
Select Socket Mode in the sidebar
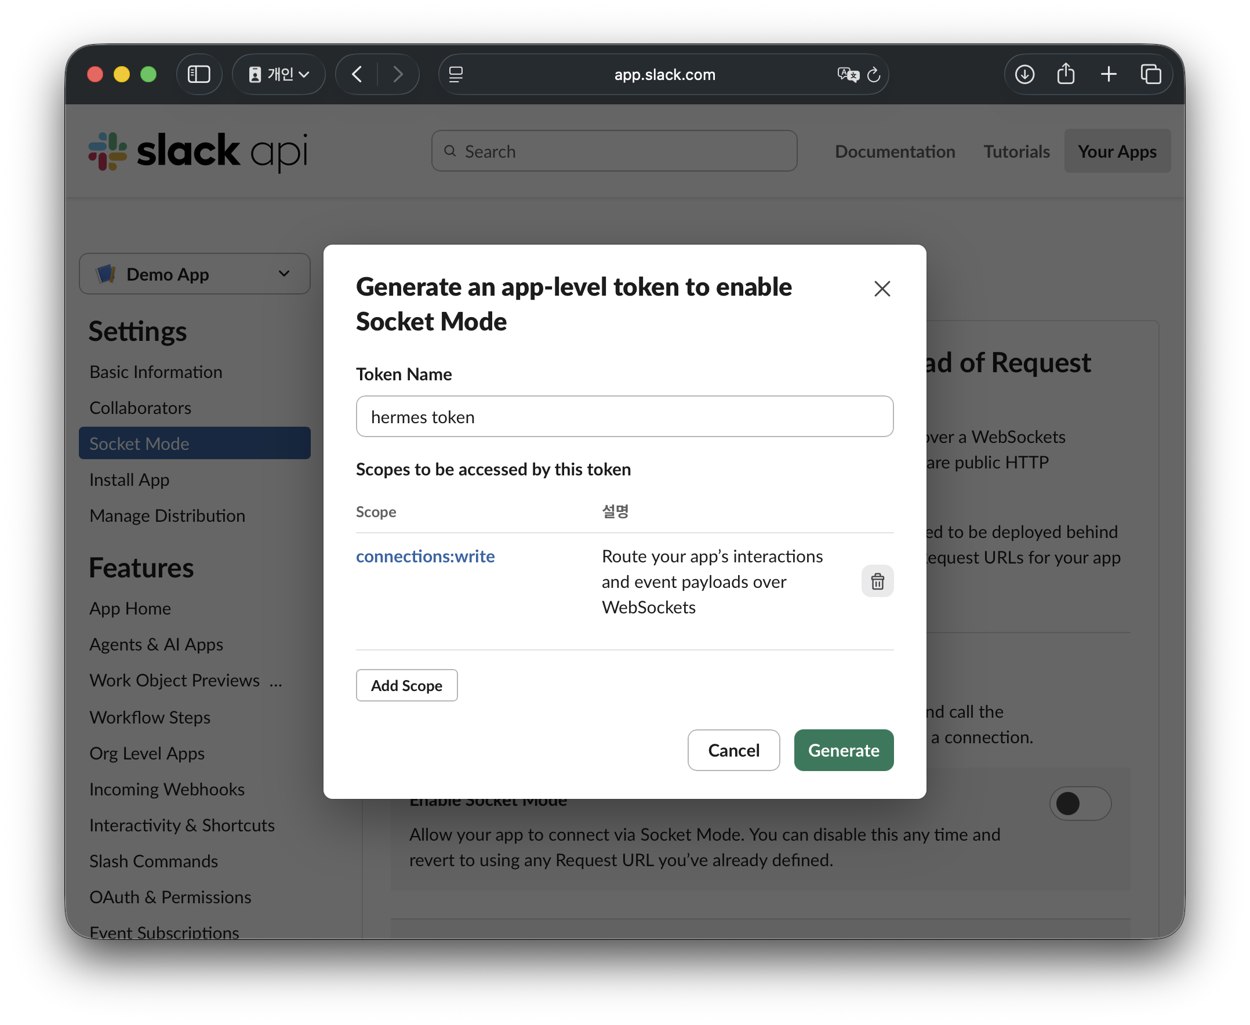[195, 444]
